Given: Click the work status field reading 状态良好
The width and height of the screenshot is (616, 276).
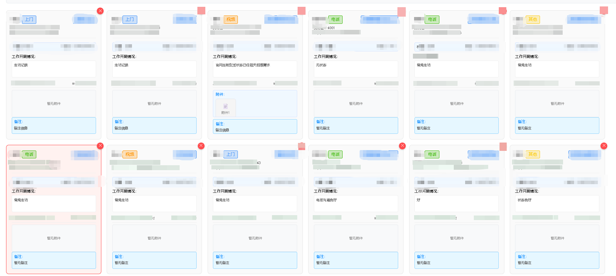Looking at the screenshot, I should pos(557,203).
